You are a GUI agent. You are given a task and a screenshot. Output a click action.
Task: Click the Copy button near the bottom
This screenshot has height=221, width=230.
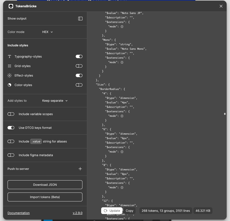129,211
